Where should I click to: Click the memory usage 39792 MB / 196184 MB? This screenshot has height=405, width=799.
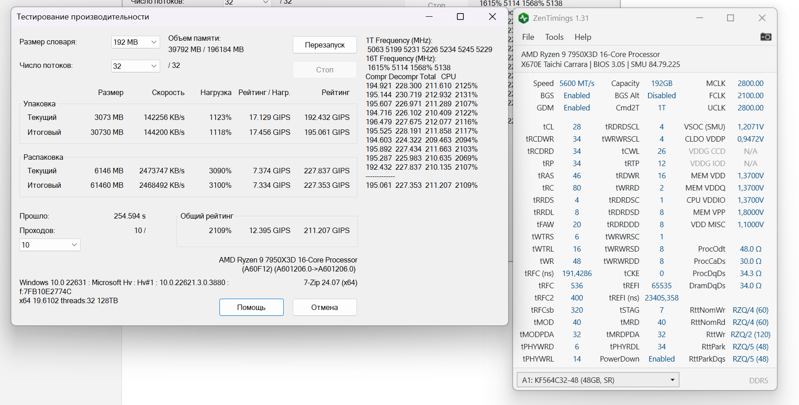click(x=206, y=49)
